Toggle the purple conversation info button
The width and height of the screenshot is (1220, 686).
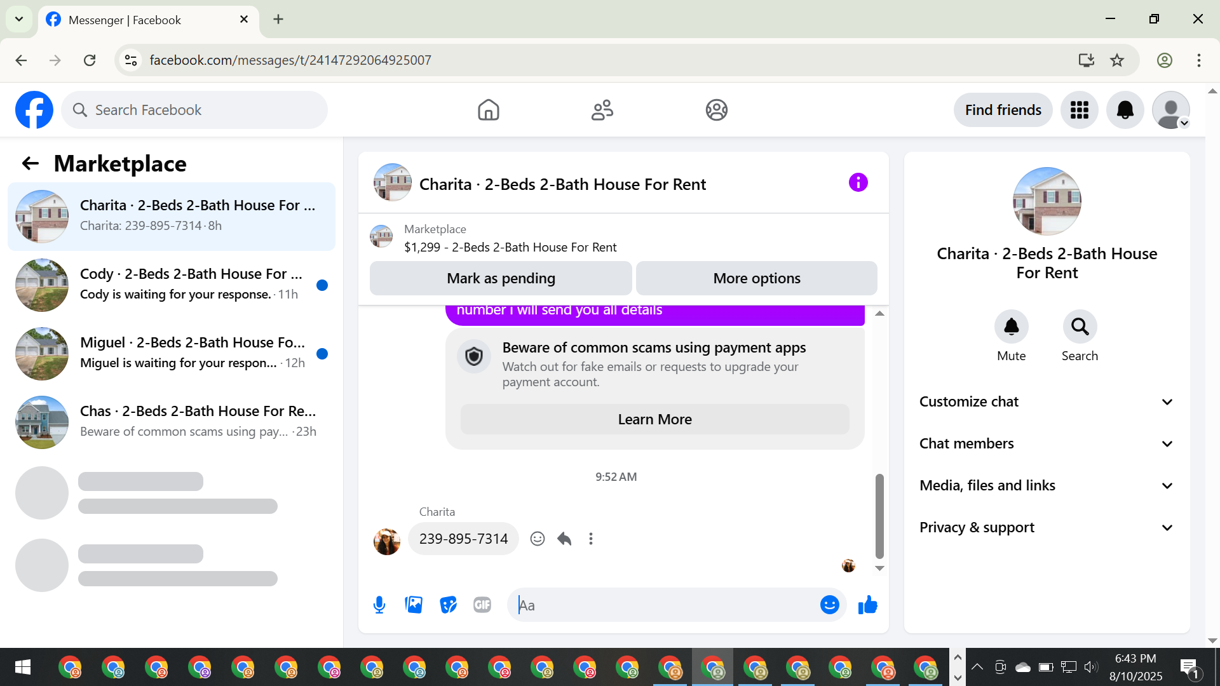coord(858,183)
